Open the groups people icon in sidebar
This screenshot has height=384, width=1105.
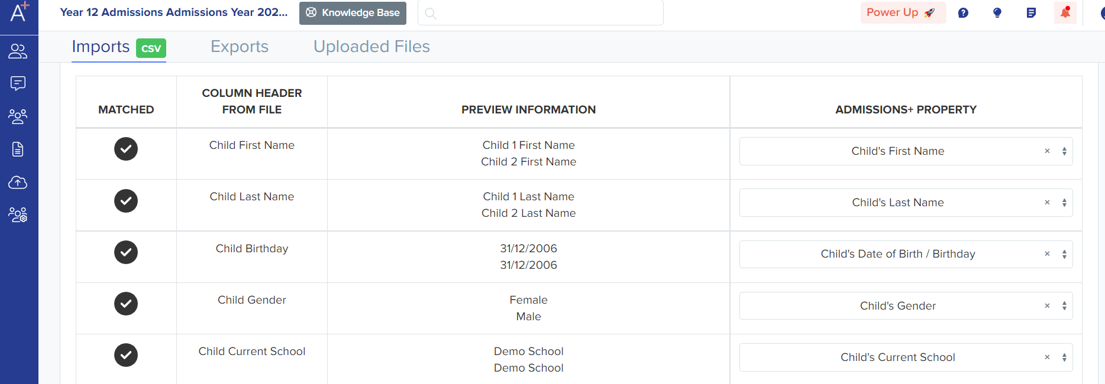(x=18, y=116)
